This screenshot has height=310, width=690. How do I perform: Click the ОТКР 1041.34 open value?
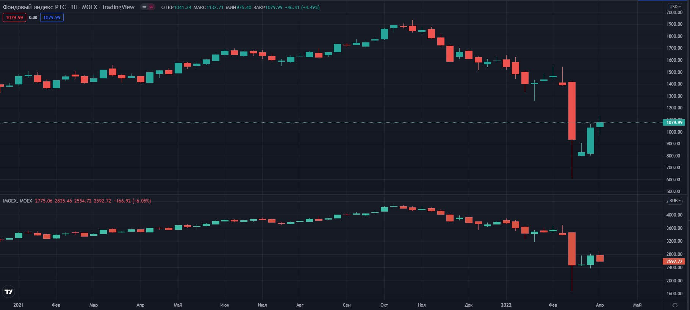coord(176,7)
